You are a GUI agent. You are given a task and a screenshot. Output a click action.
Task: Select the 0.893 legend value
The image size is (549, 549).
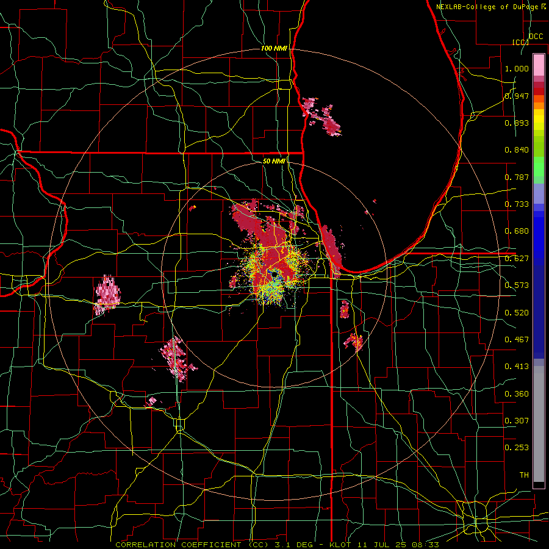pyautogui.click(x=517, y=123)
